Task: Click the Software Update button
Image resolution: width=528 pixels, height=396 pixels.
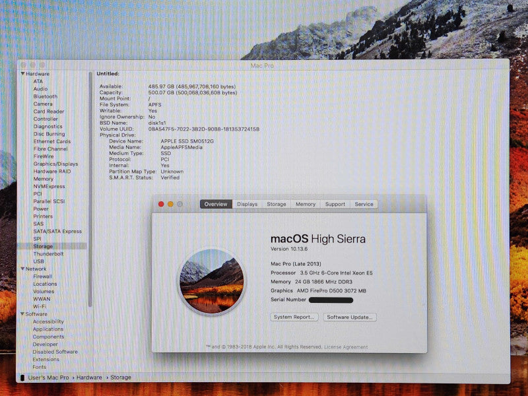Action: pyautogui.click(x=350, y=317)
